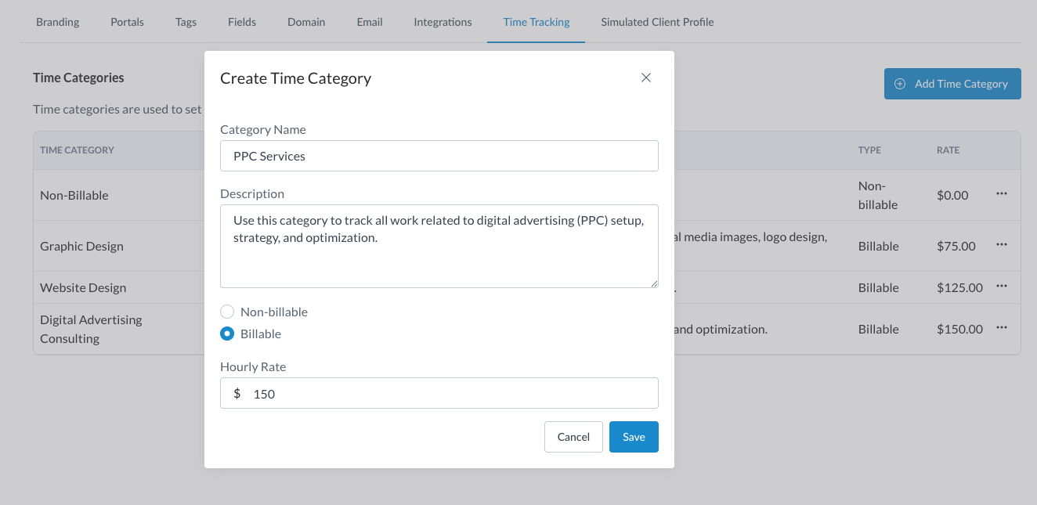Image resolution: width=1037 pixels, height=505 pixels.
Task: Click the plus icon on Add Time Category
Action: [900, 84]
